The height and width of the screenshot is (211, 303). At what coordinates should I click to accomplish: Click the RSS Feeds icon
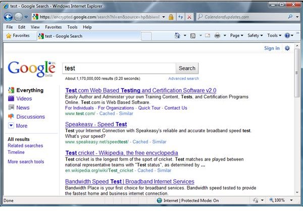coord(193,36)
